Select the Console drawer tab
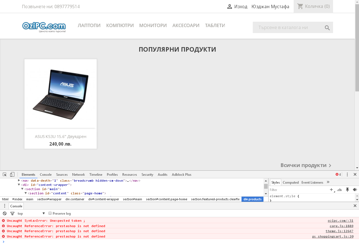The image size is (359, 246). [x=16, y=206]
